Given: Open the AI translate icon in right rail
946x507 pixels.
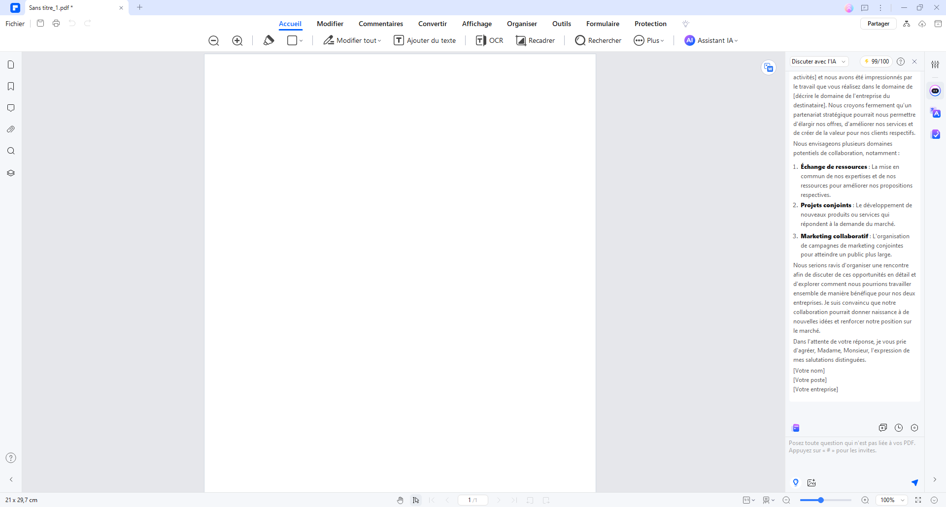Looking at the screenshot, I should (935, 113).
